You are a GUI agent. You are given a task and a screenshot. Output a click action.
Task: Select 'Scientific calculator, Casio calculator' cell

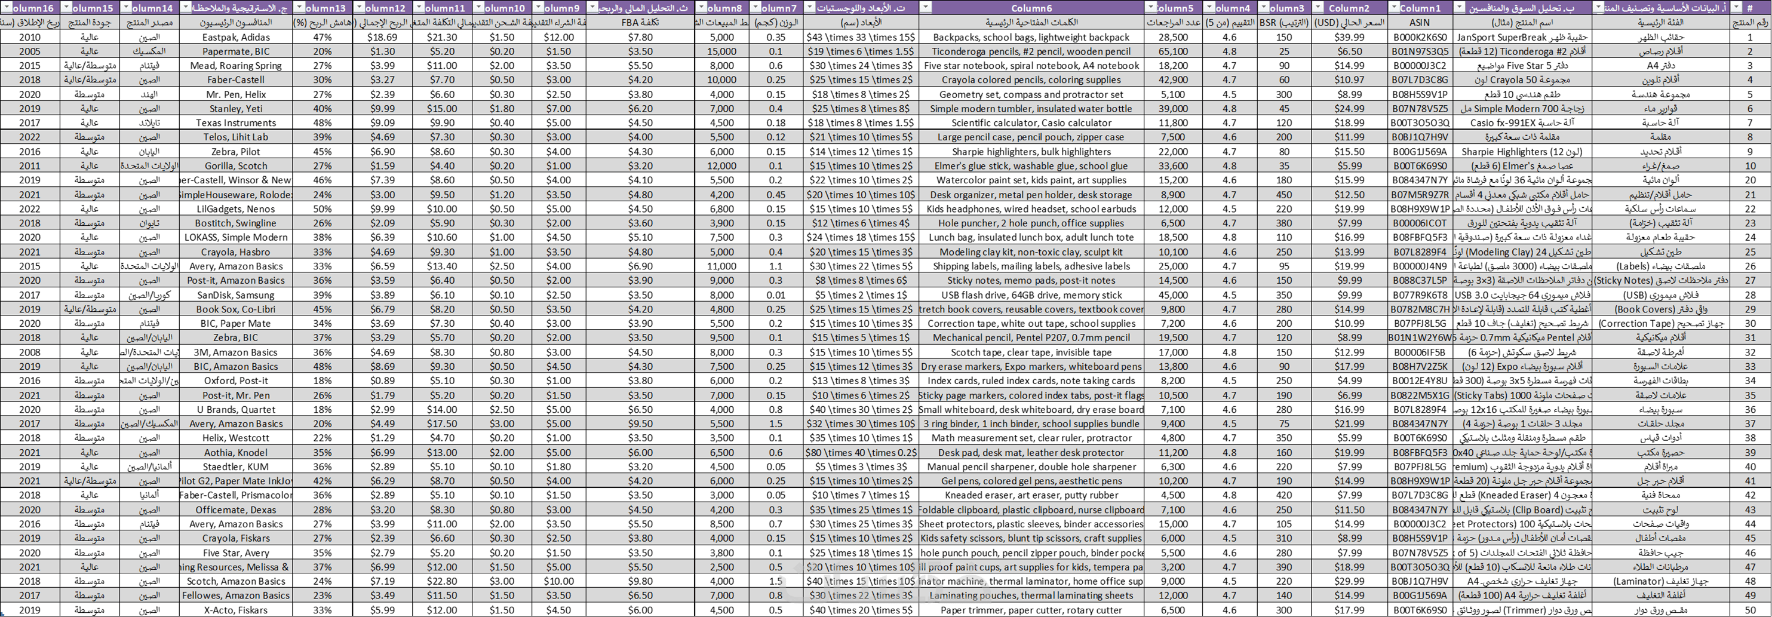[1030, 123]
